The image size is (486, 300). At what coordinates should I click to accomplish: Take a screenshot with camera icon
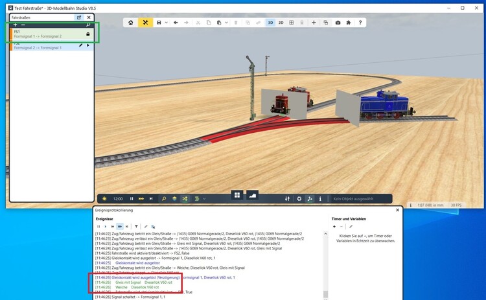[338, 23]
